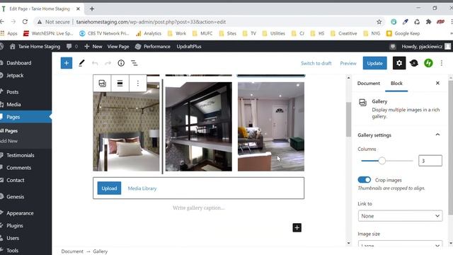Collapse the Gallery settings section

437,135
